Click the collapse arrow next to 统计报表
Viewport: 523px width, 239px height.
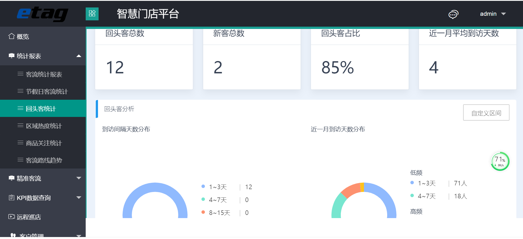79,56
